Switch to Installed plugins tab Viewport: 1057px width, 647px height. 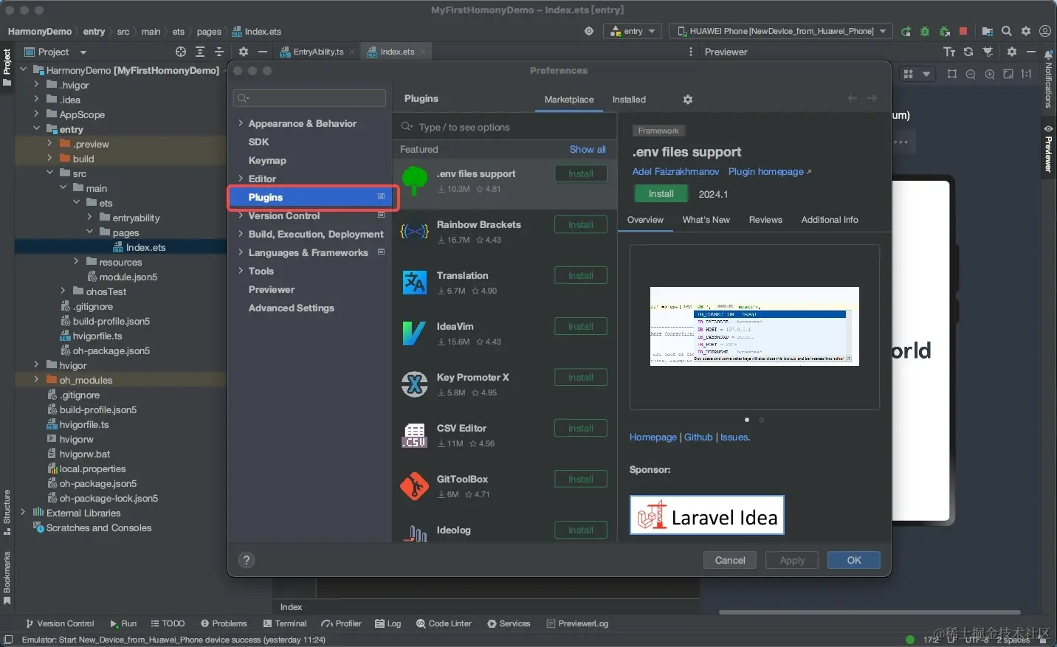(629, 100)
